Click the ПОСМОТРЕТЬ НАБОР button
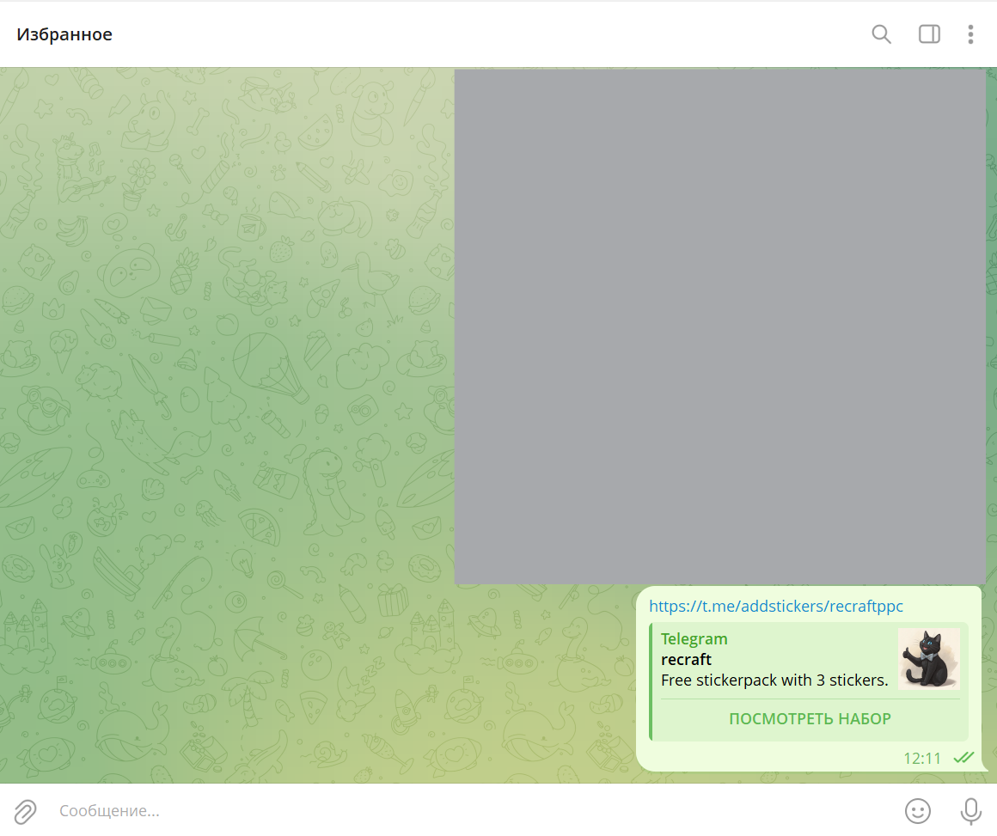This screenshot has height=836, width=997. coord(810,719)
